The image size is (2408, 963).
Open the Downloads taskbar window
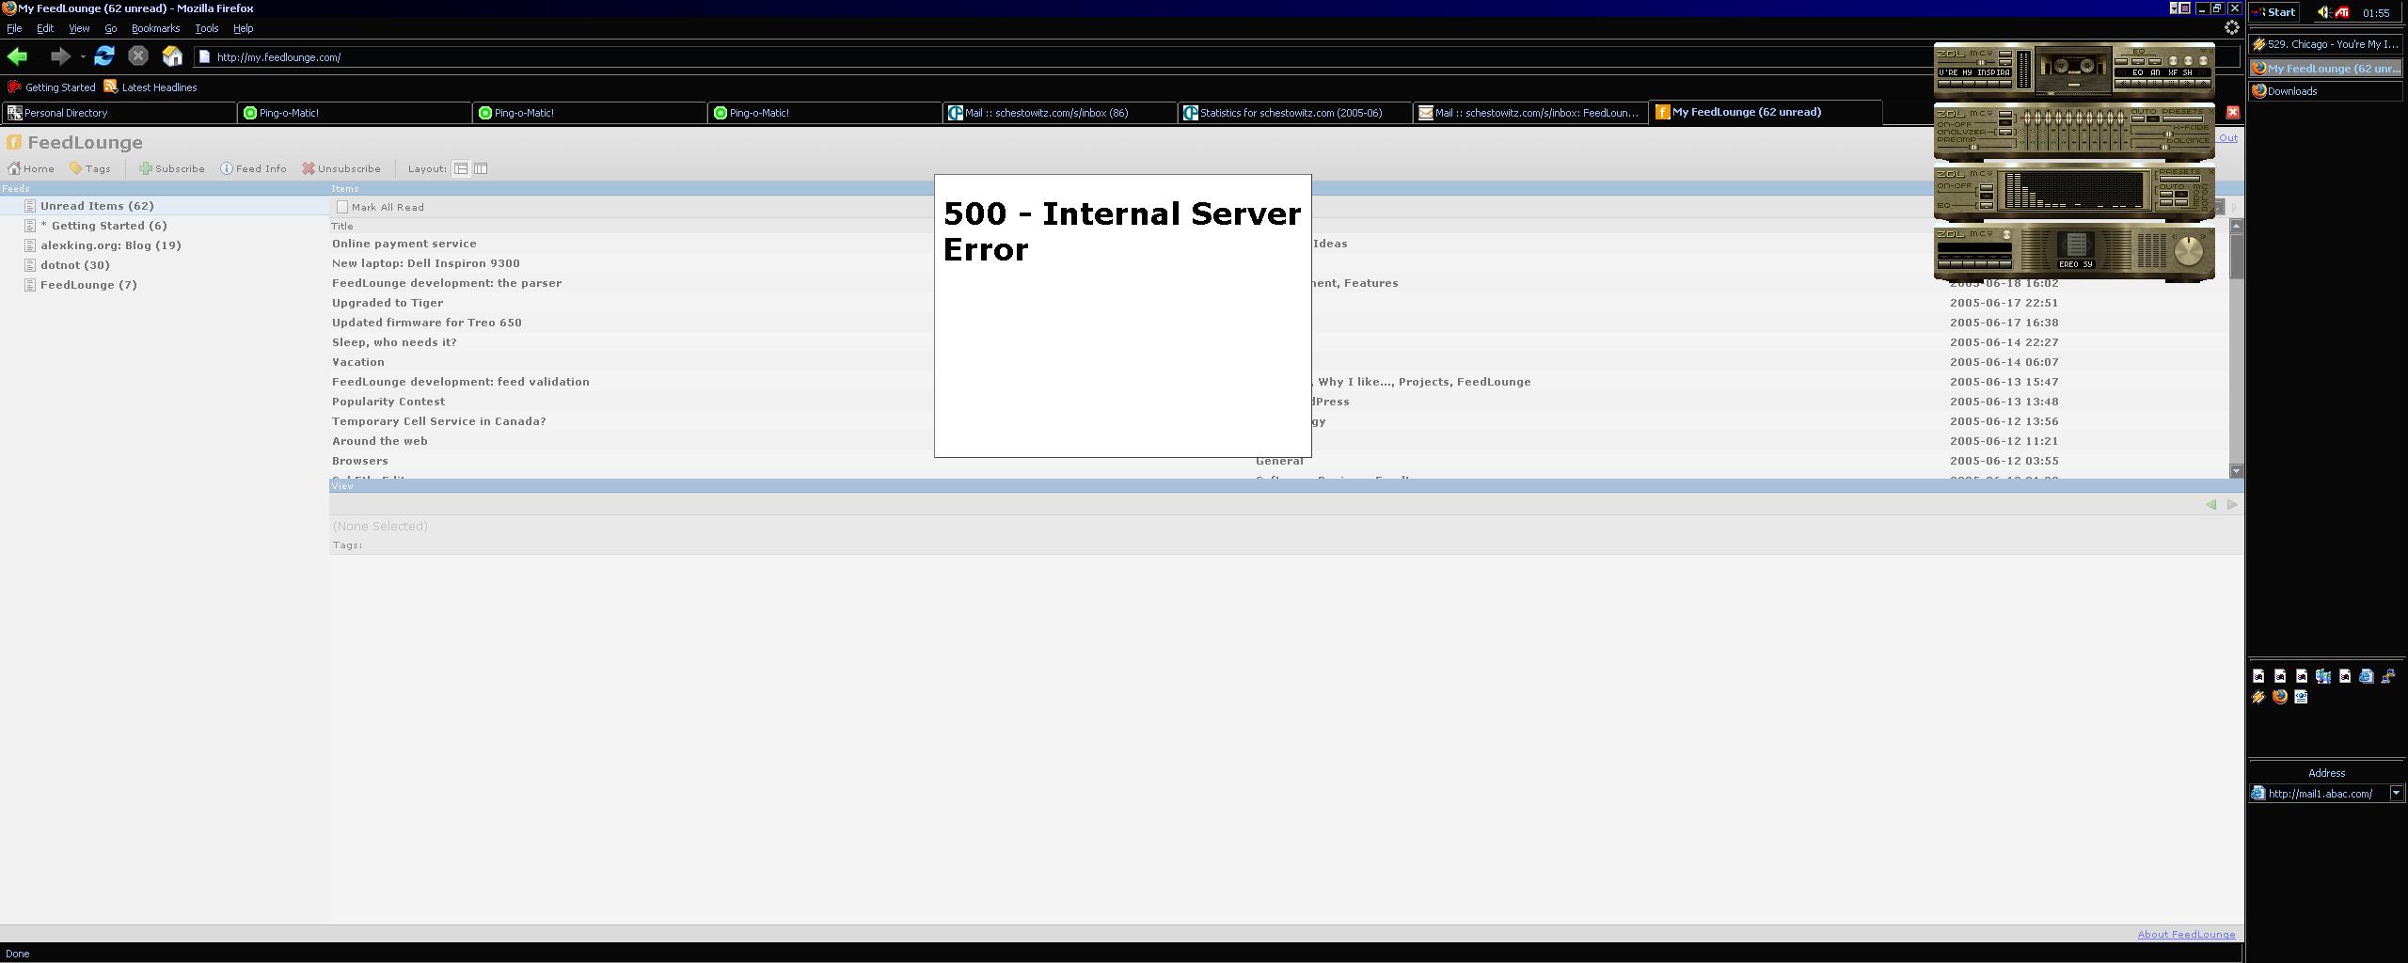2325,91
